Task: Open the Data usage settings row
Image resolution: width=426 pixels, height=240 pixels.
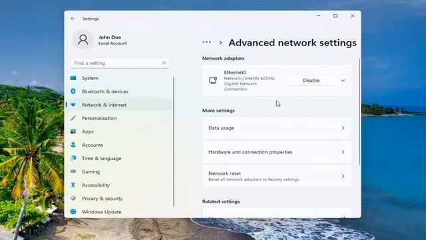Action: click(x=277, y=127)
